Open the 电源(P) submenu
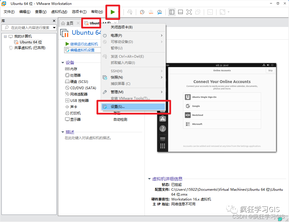 coord(133,36)
